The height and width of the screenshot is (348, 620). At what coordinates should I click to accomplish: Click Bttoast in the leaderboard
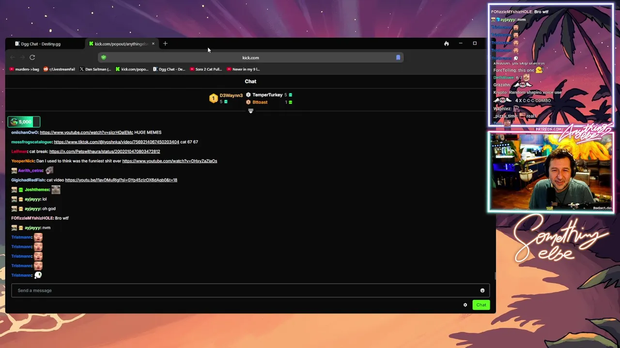pos(260,102)
